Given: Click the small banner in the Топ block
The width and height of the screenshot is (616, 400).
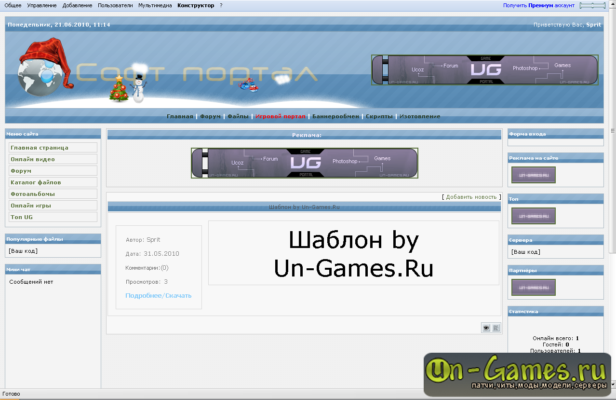Looking at the screenshot, I should point(534,216).
